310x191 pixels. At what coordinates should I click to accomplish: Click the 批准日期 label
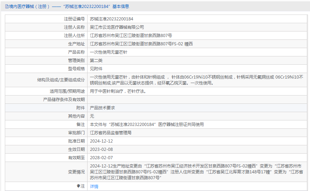pos(76,141)
